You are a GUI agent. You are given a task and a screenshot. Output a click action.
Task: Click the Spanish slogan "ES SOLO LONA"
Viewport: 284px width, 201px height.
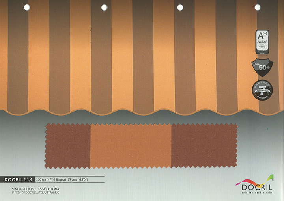[26, 189]
